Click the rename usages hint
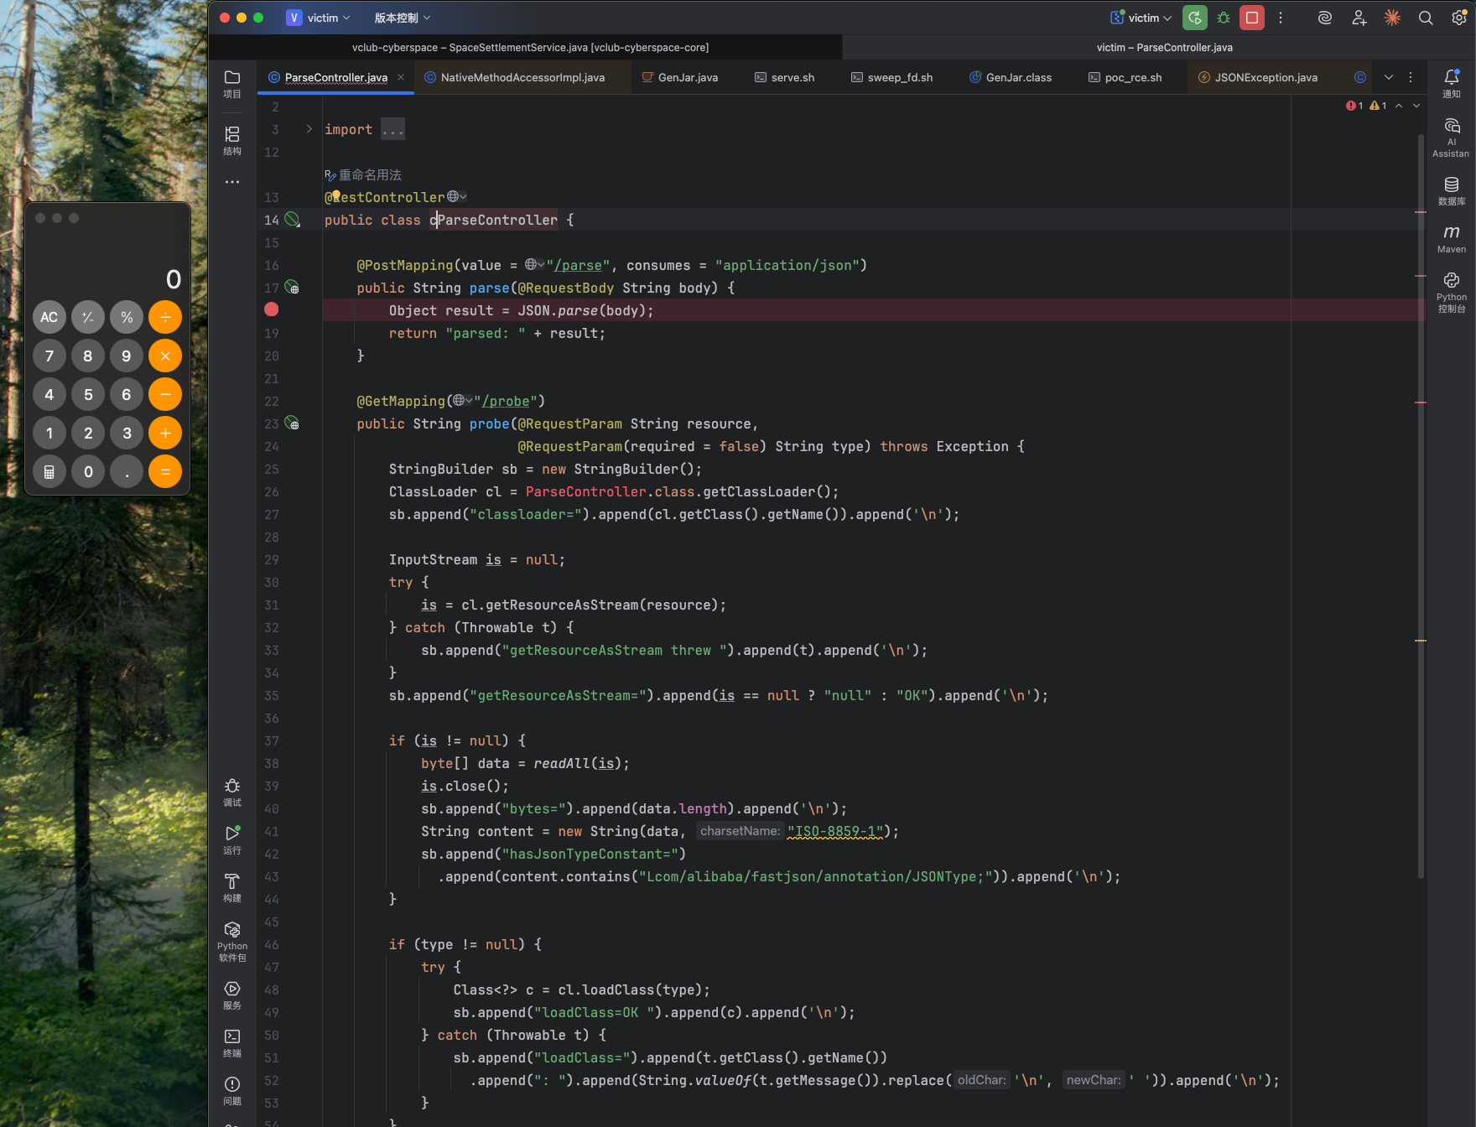Viewport: 1476px width, 1127px height. pos(363,174)
